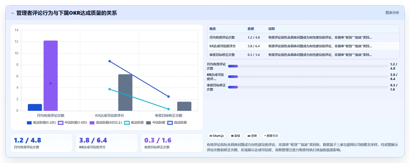Click the gray bar above KR达成可信度评分
This screenshot has height=163, width=410.
pos(125,92)
